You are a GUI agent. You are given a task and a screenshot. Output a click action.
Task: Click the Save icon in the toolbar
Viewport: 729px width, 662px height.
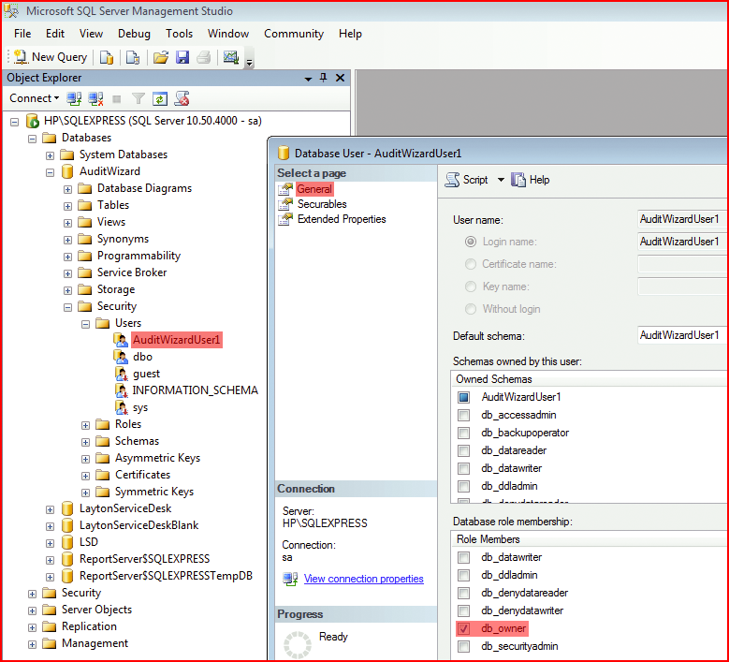(x=182, y=57)
